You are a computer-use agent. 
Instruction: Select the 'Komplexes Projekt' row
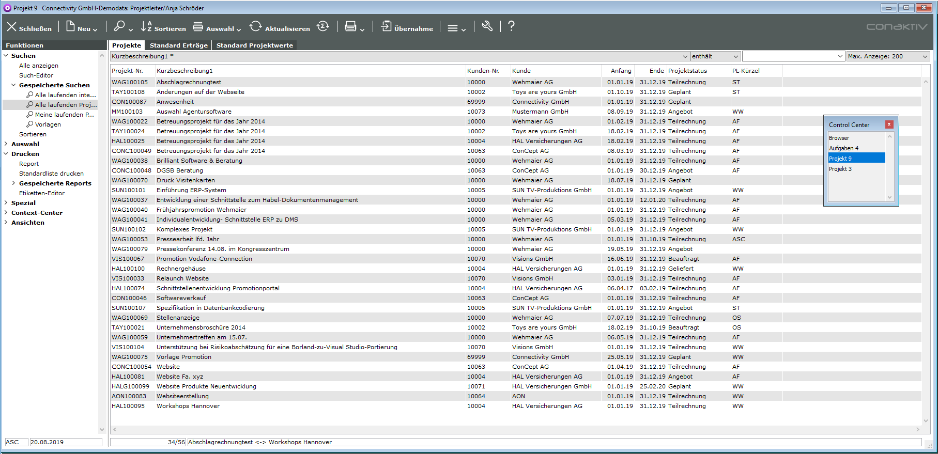[x=516, y=229]
